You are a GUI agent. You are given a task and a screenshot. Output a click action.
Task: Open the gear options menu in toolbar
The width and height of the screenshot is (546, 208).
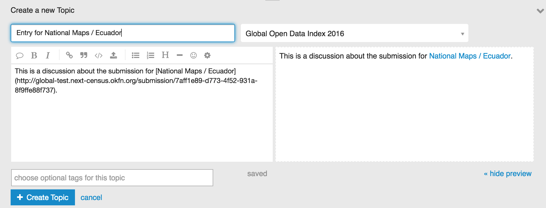207,55
